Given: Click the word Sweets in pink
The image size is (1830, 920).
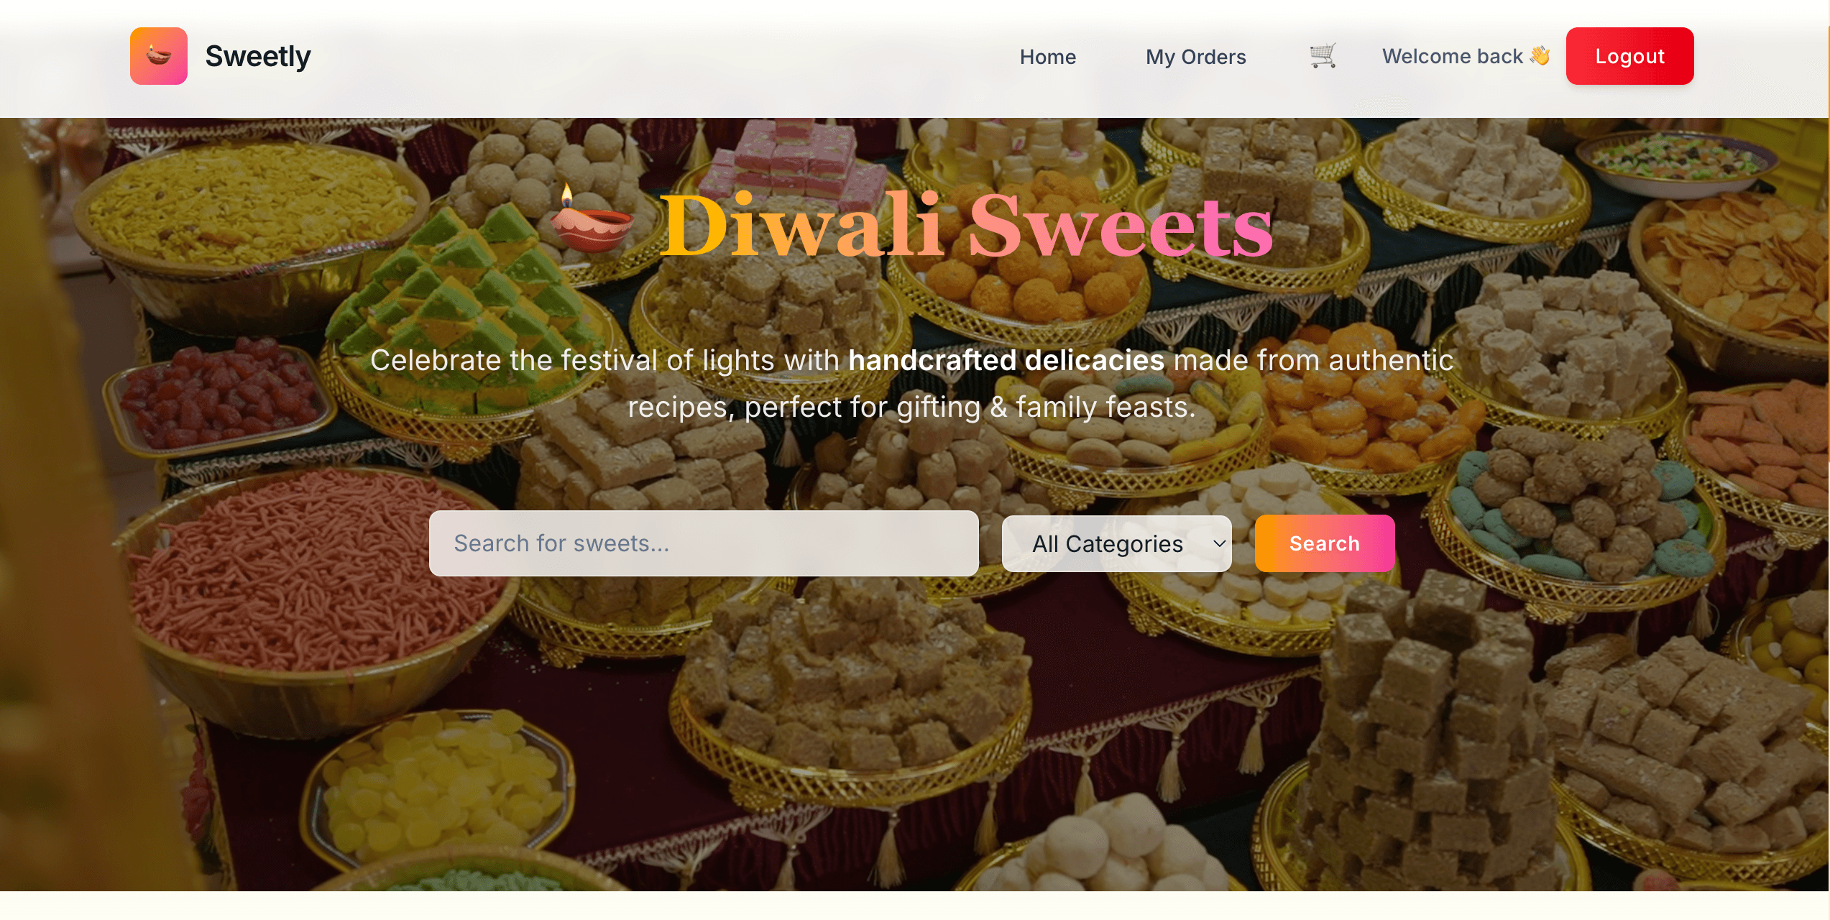Looking at the screenshot, I should pos(1121,225).
